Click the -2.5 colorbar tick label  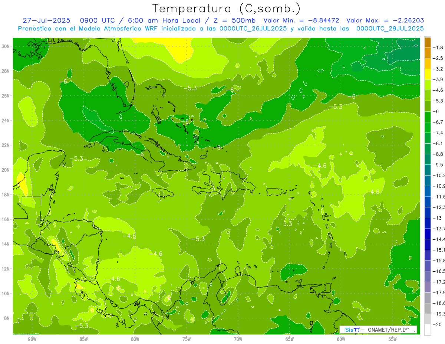(x=439, y=59)
